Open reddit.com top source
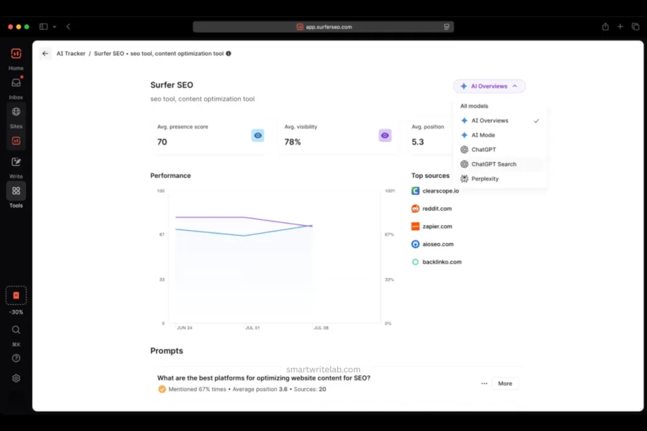 (437, 208)
